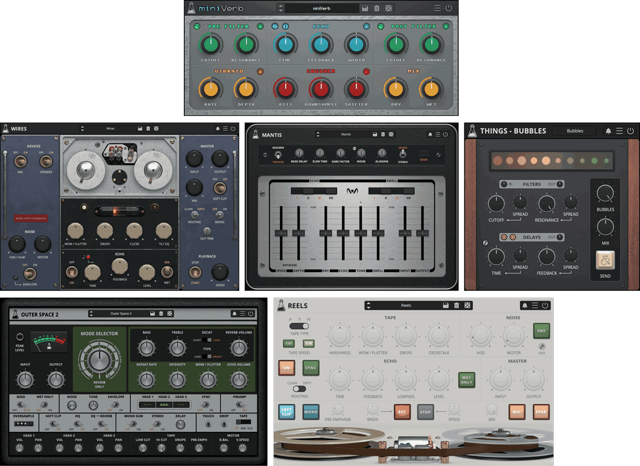The image size is (640, 466).
Task: Save preset in Wires plugin
Action: tap(140, 129)
